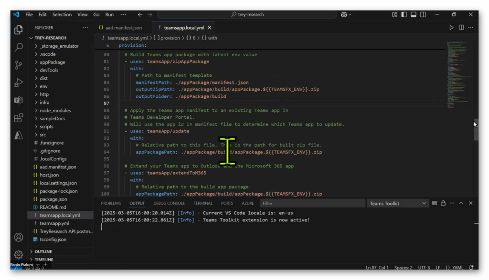
Task: Switch to the PROBLEMS panel tab
Action: (x=111, y=203)
